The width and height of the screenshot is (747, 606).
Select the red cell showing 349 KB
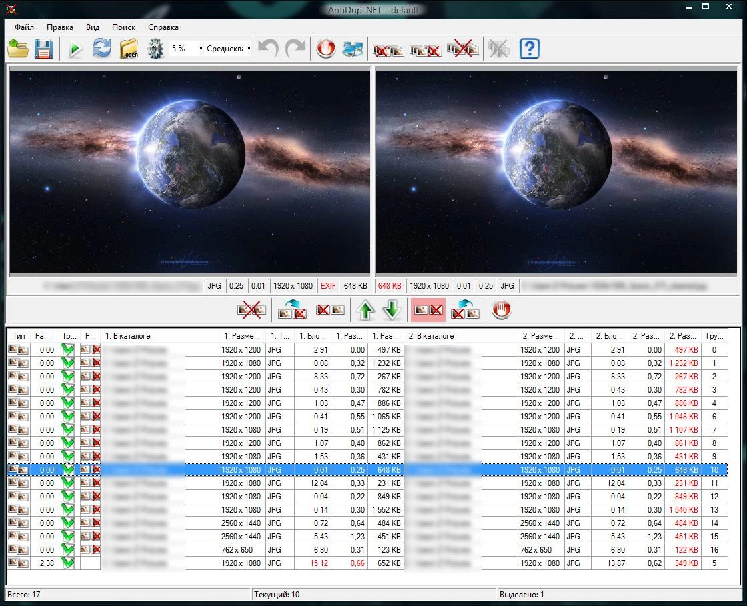click(682, 563)
